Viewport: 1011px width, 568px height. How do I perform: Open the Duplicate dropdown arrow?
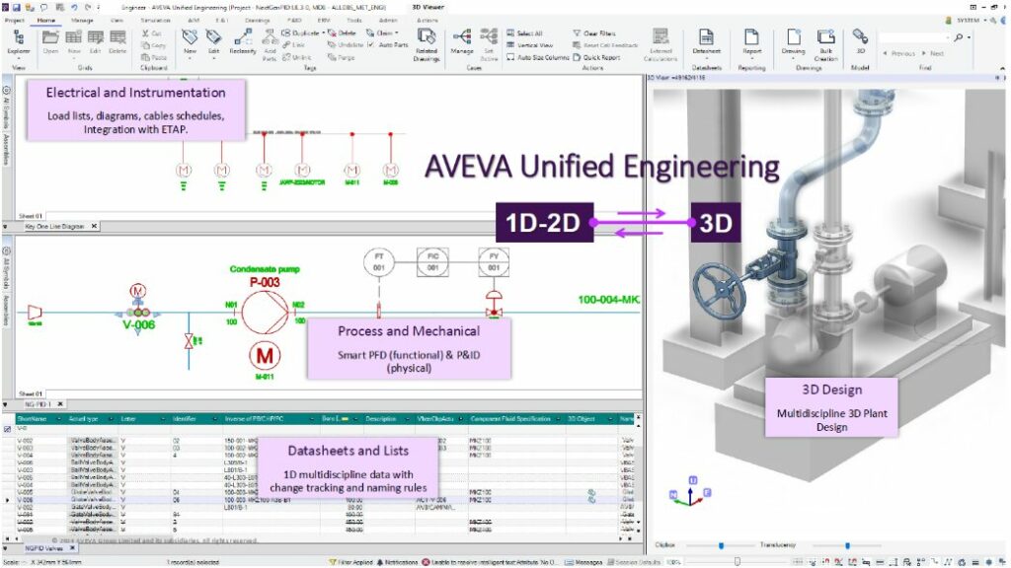click(323, 33)
